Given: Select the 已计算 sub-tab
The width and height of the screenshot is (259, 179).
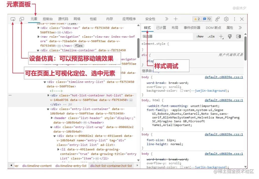Looking at the screenshot, I should click(x=161, y=28).
